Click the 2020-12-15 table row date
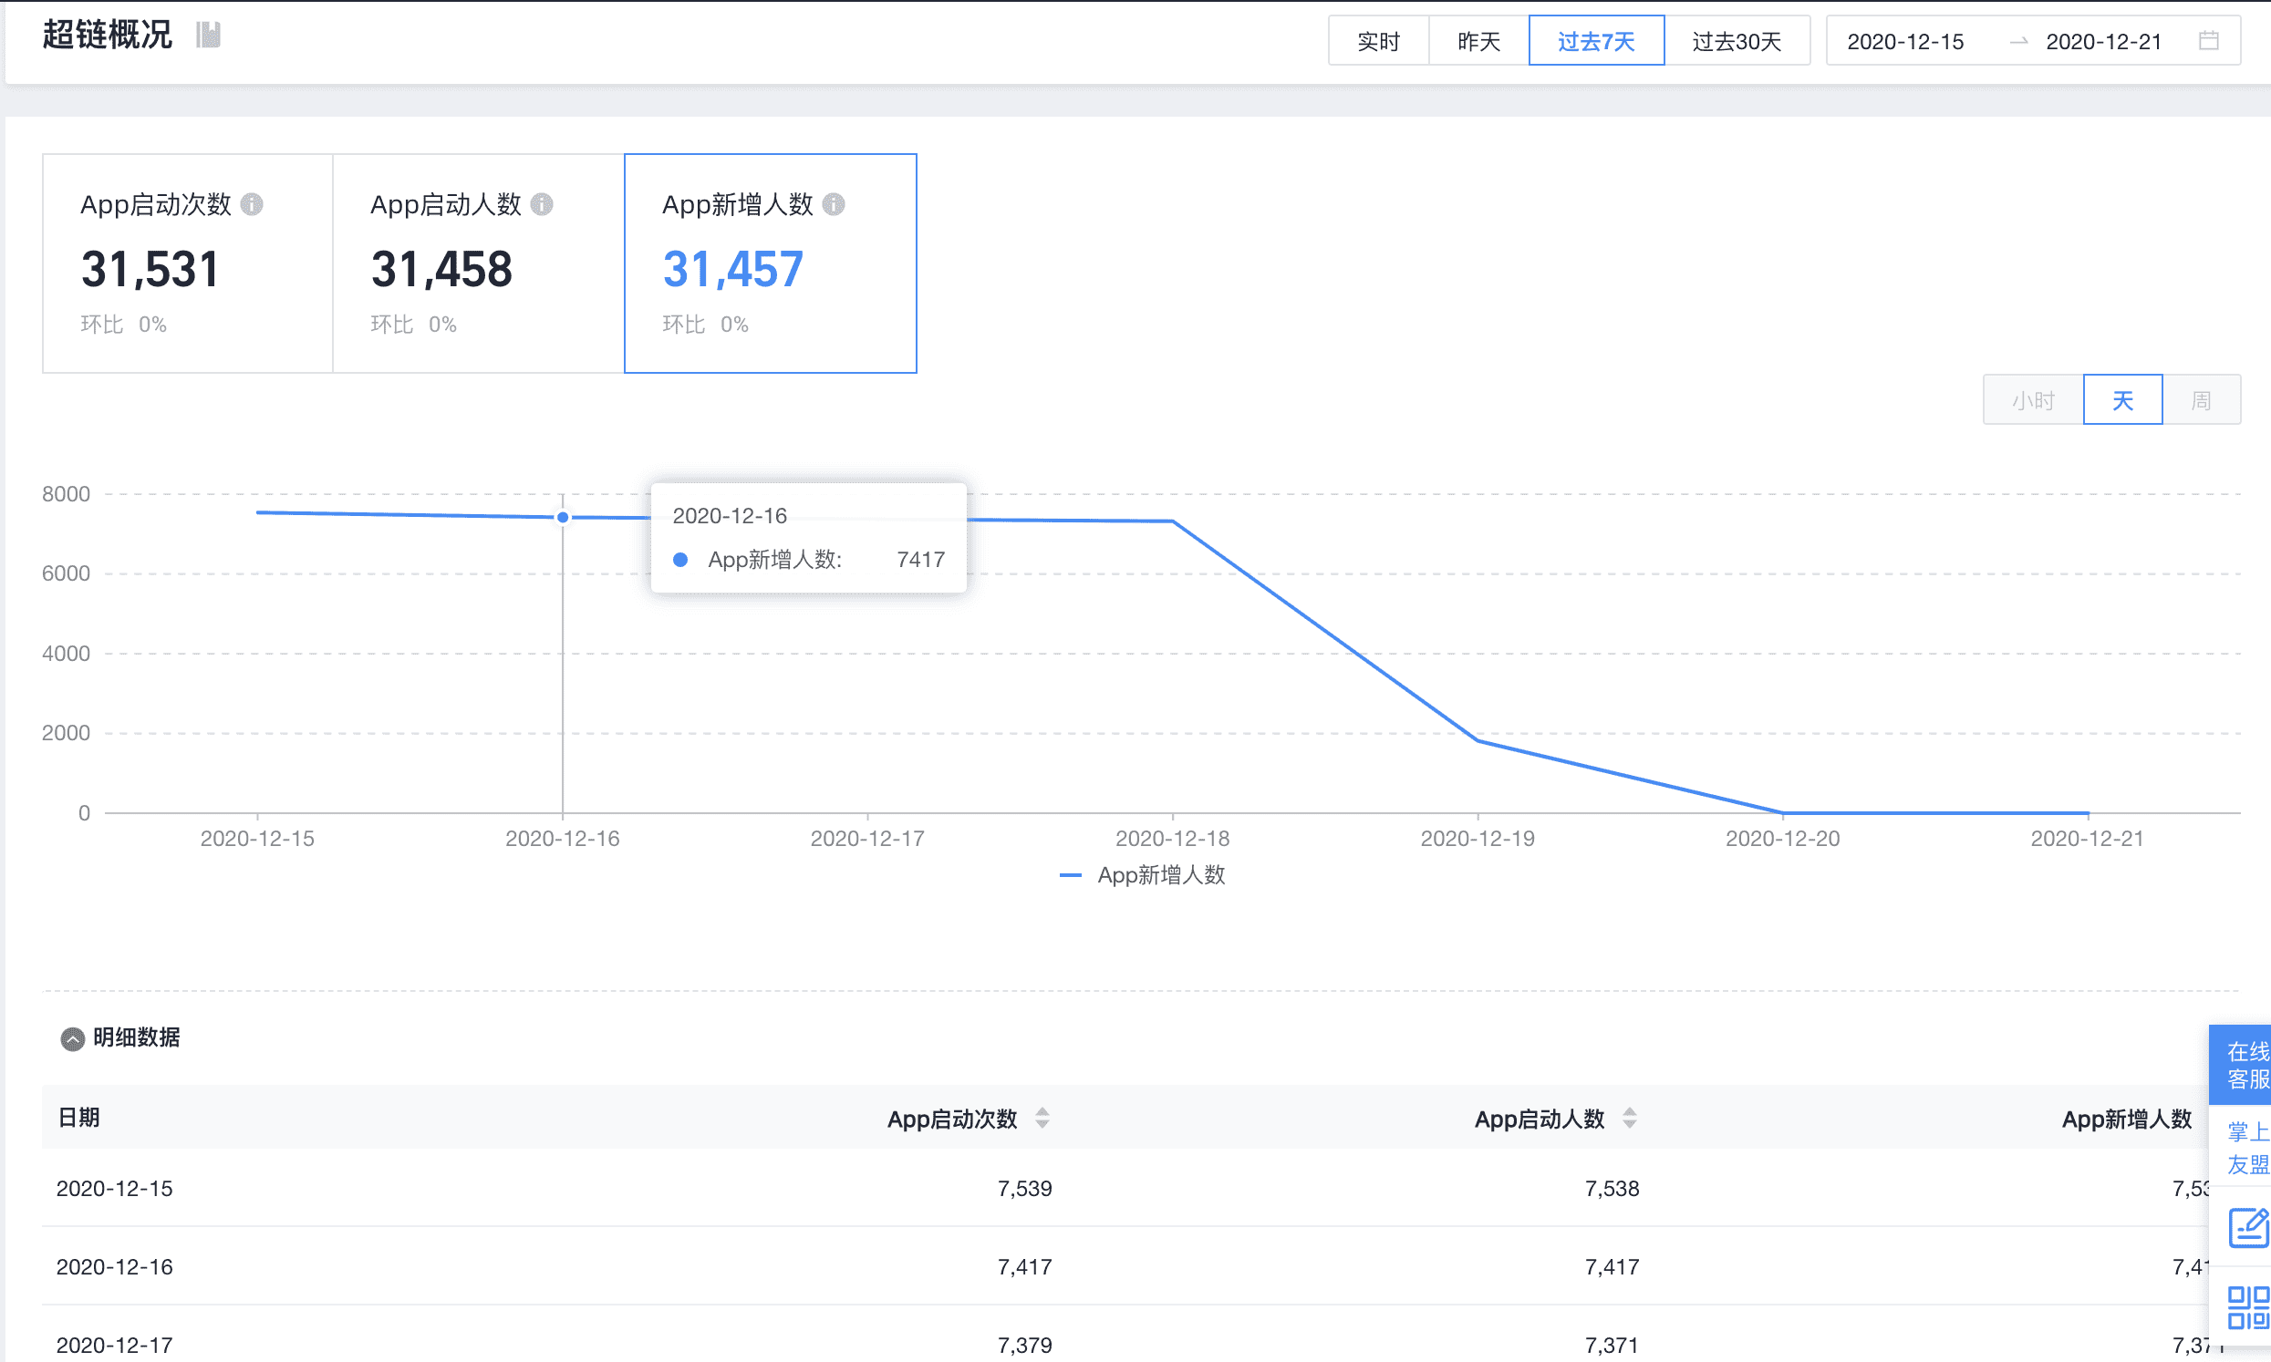Image resolution: width=2271 pixels, height=1362 pixels. [x=115, y=1189]
